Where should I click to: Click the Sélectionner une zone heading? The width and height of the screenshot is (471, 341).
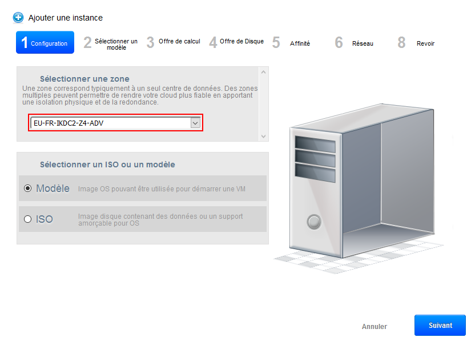pyautogui.click(x=84, y=79)
